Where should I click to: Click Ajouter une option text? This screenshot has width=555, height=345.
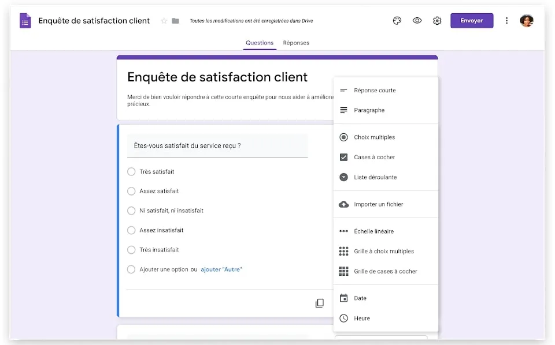[164, 269]
